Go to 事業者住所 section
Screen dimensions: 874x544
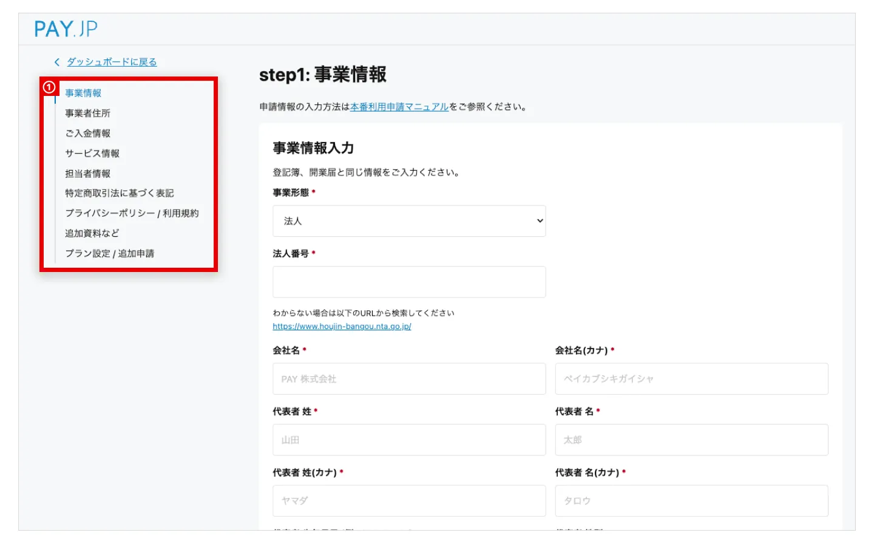[87, 113]
